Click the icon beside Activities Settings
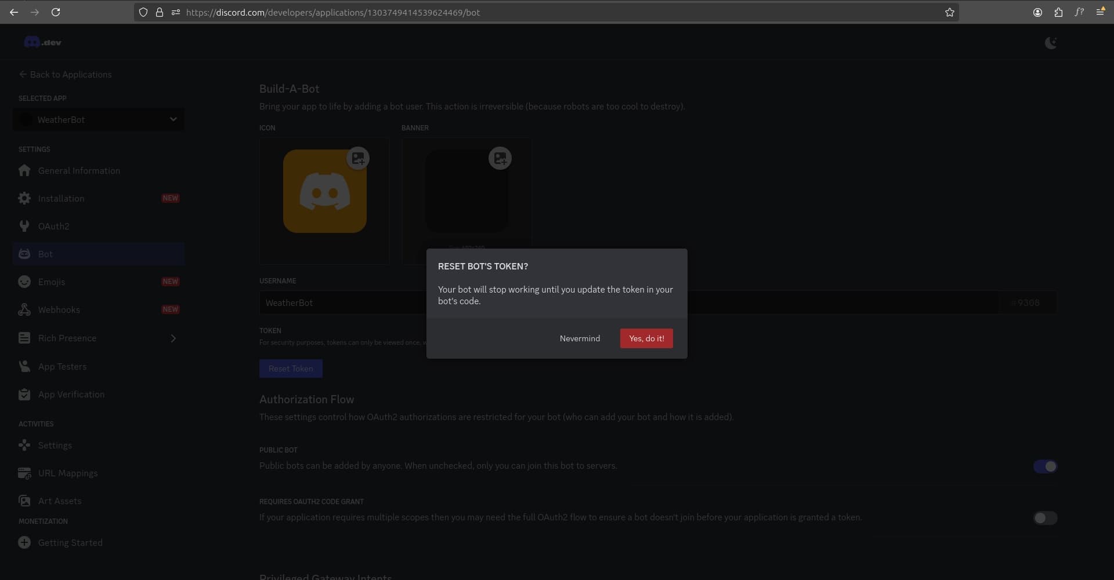Image resolution: width=1114 pixels, height=580 pixels. point(24,445)
